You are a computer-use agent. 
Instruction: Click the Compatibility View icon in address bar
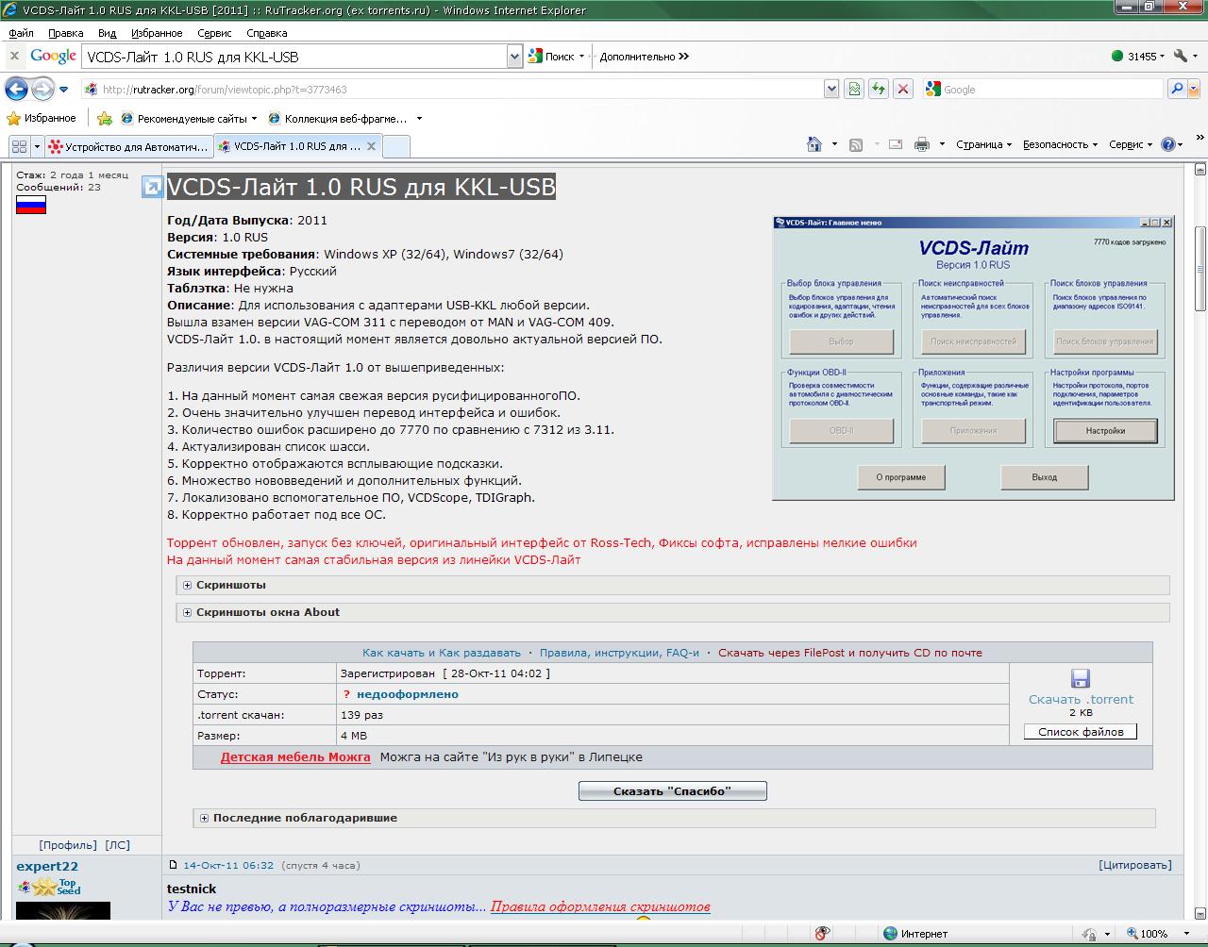[854, 89]
